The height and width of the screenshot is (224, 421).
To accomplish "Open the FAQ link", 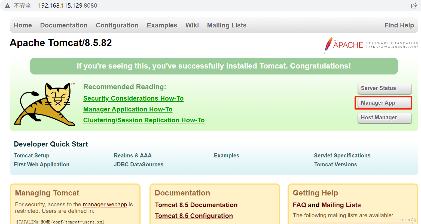I will coord(300,205).
